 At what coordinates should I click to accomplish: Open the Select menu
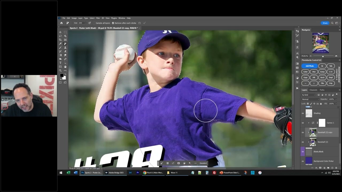[x=92, y=18]
